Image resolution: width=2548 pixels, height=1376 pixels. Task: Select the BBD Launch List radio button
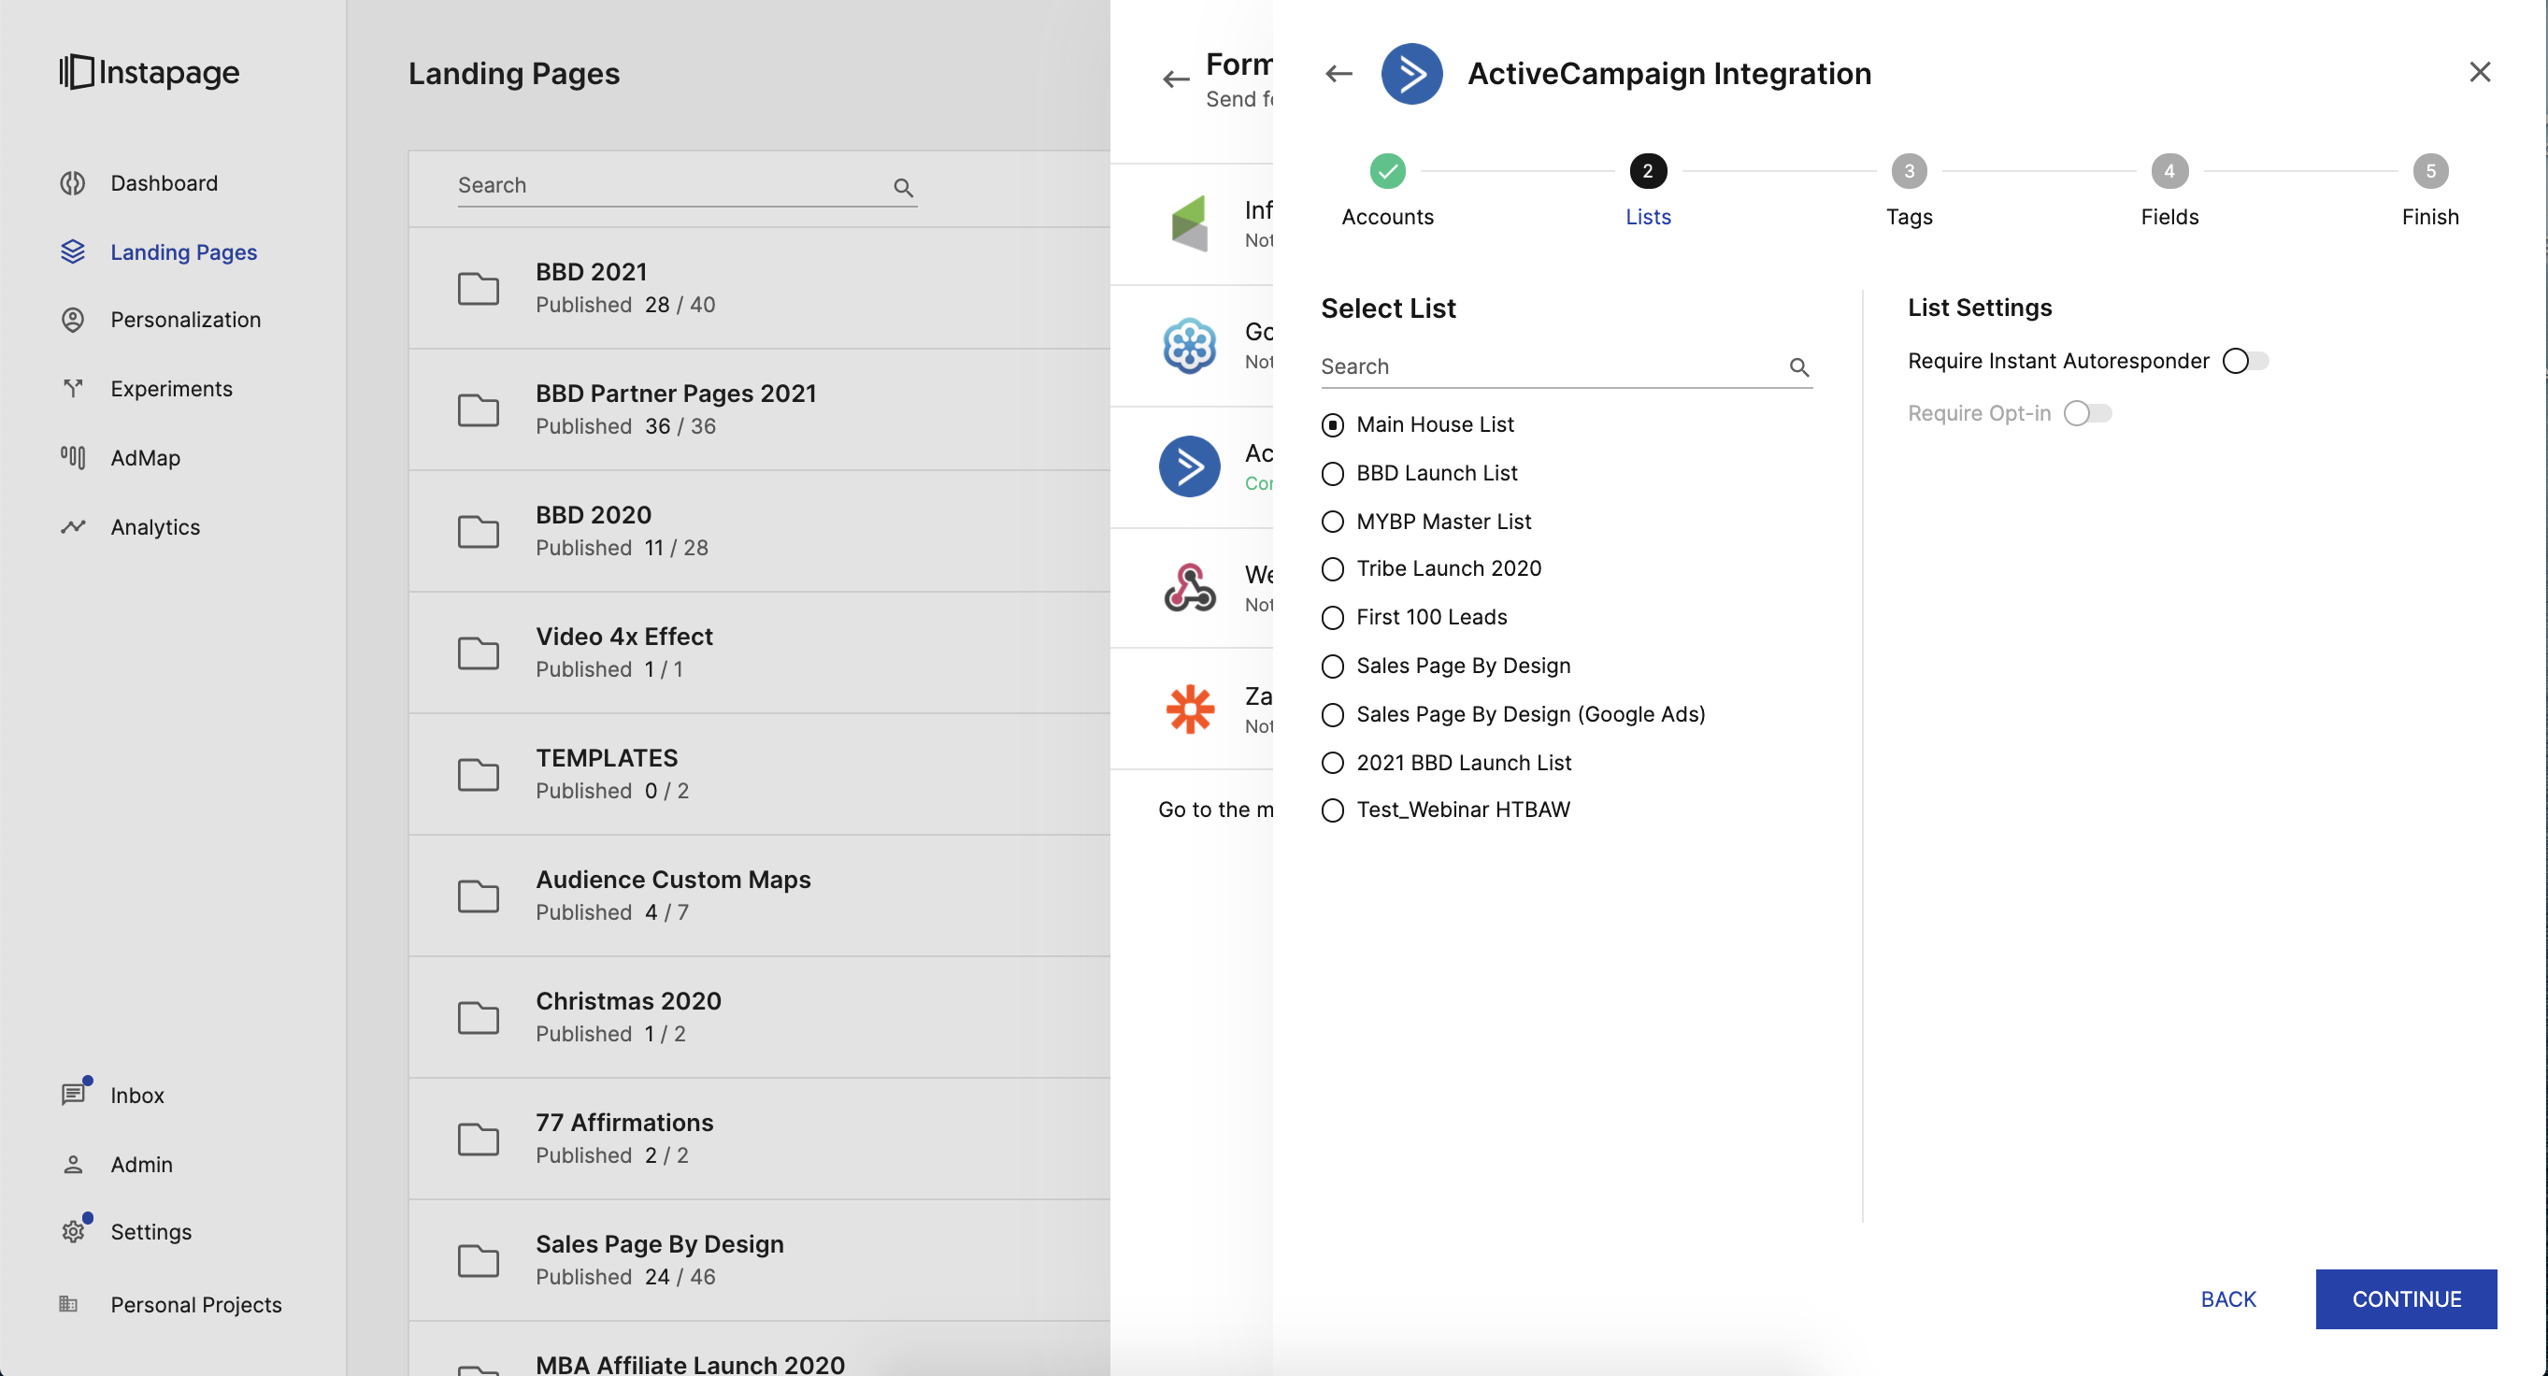click(1332, 474)
